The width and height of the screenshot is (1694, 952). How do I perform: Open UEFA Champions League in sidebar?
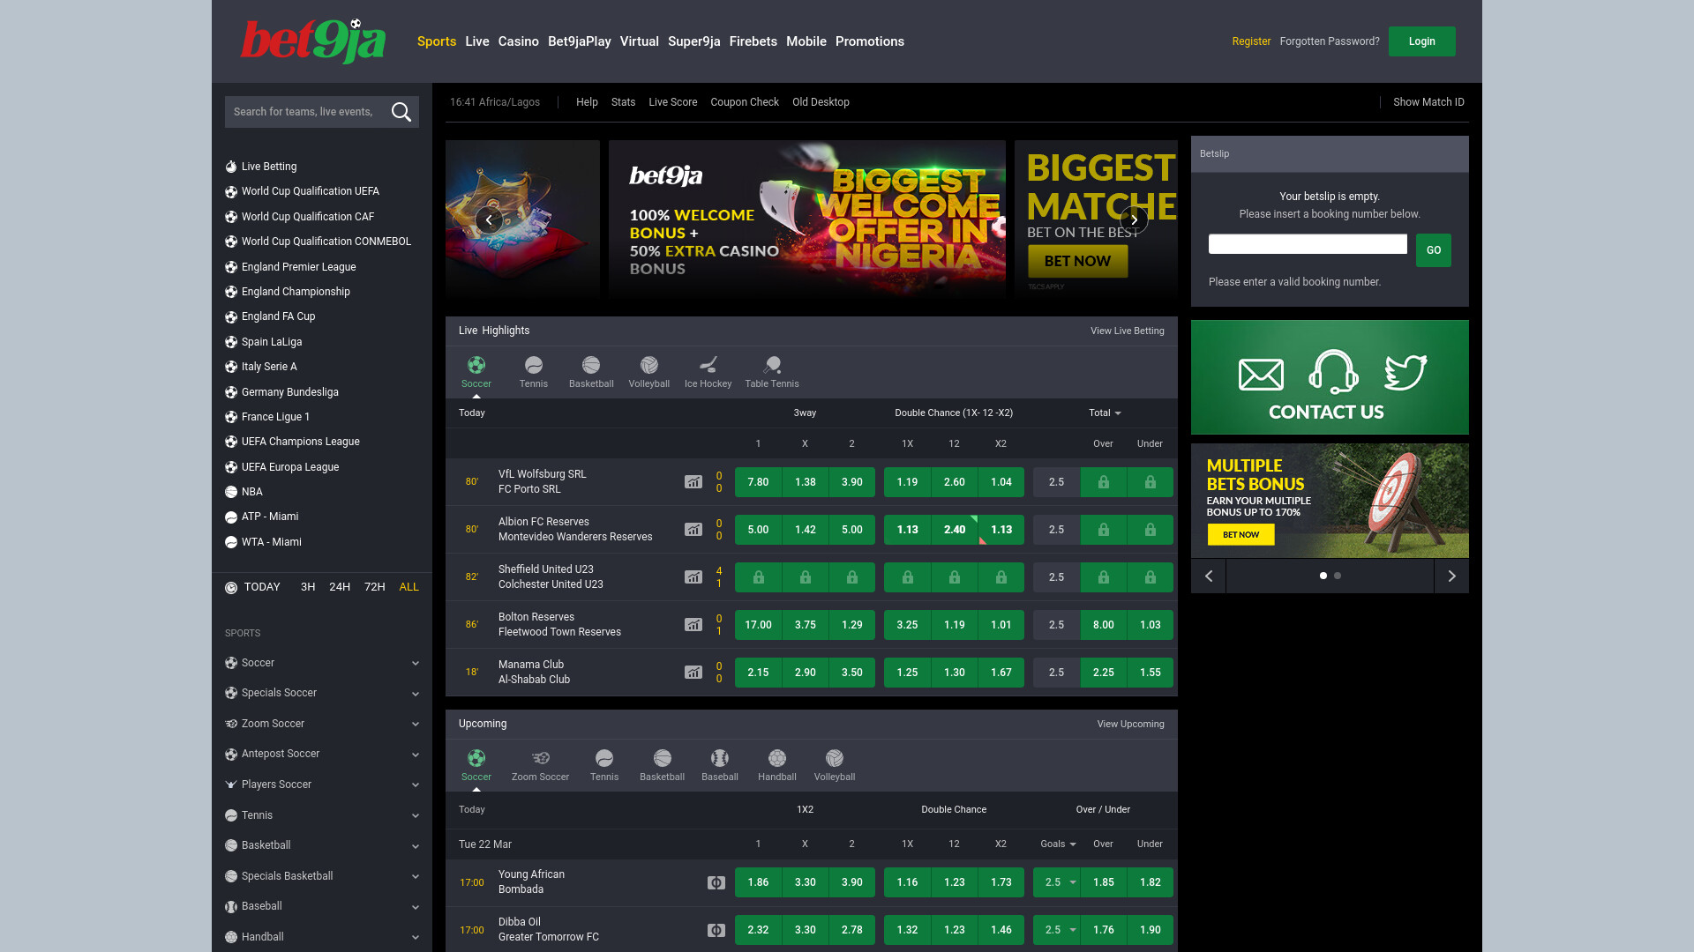coord(301,442)
